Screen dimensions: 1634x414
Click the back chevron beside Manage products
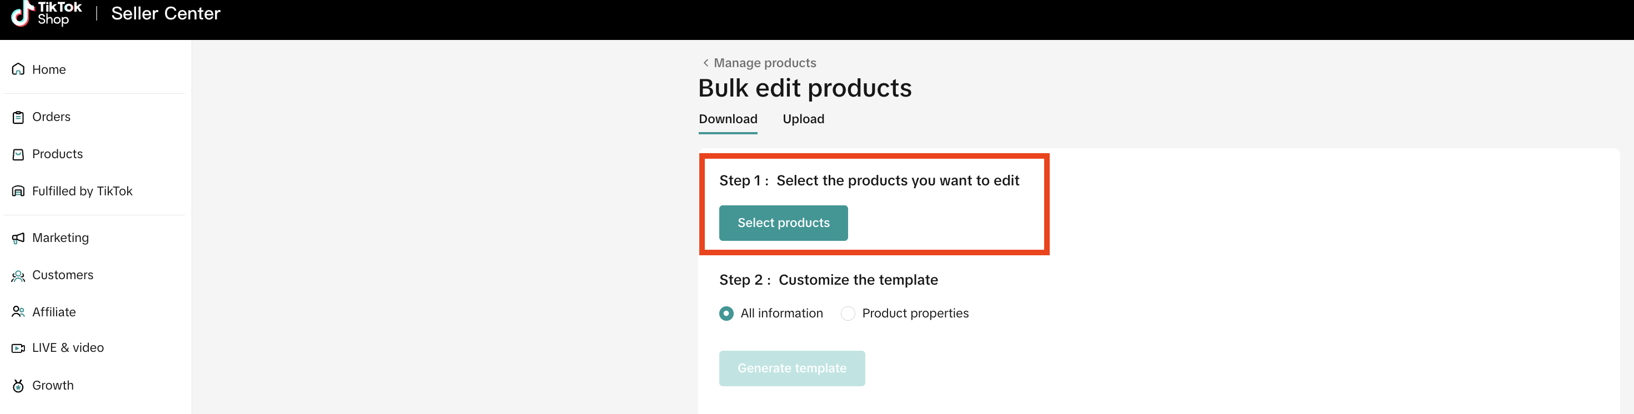click(705, 63)
